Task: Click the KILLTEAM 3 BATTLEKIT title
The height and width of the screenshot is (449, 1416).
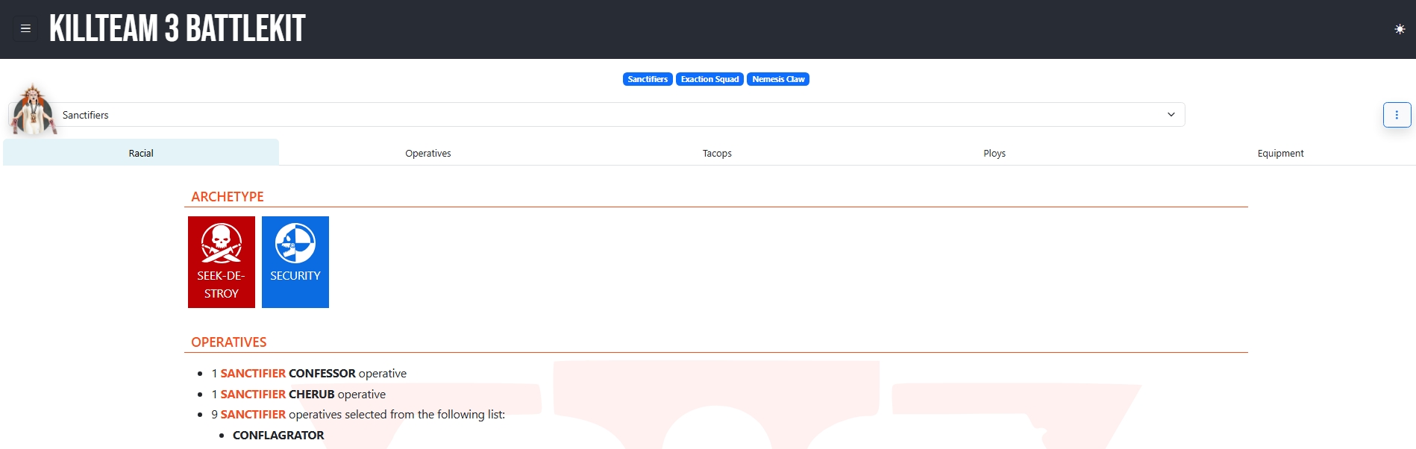Action: click(x=178, y=29)
